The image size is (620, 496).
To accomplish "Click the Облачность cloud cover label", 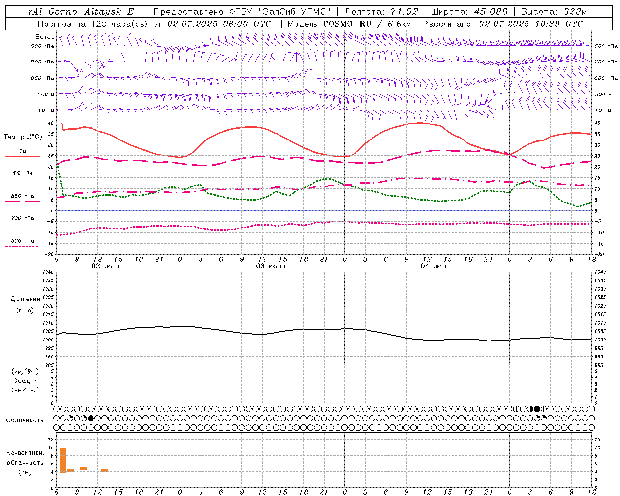I will [x=25, y=420].
